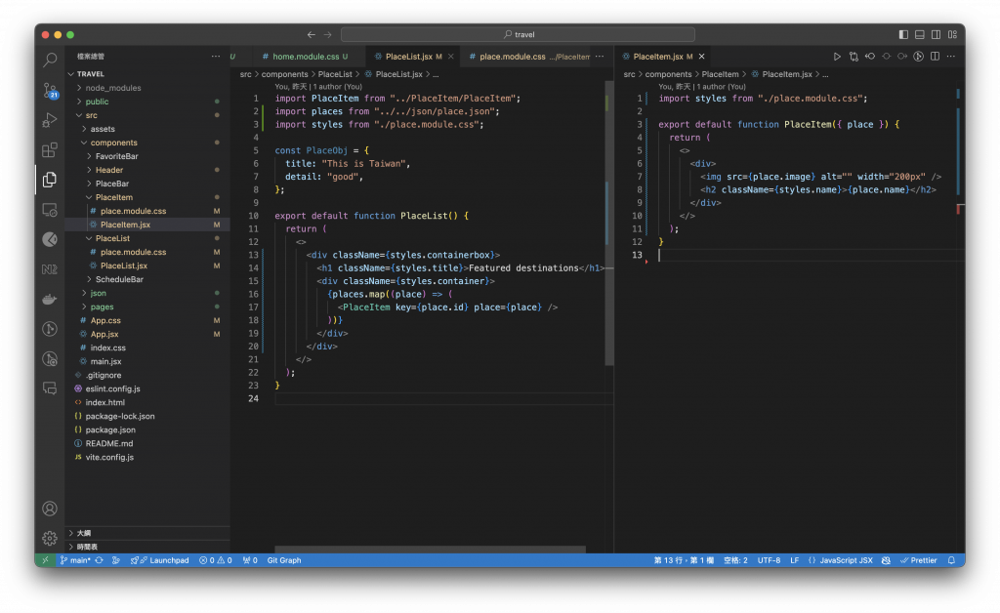Toggle Secondary Side Bar visibility

[936, 34]
